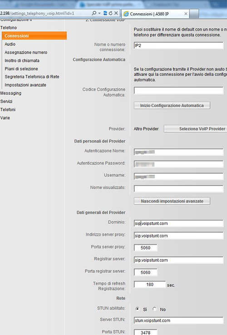The height and width of the screenshot is (335, 227).
Task: Close the Connessioni A580 IP tab
Action: point(186,14)
